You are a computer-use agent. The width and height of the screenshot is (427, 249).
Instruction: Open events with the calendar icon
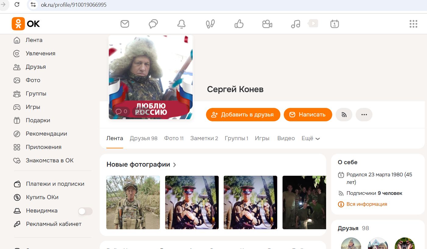point(334,23)
